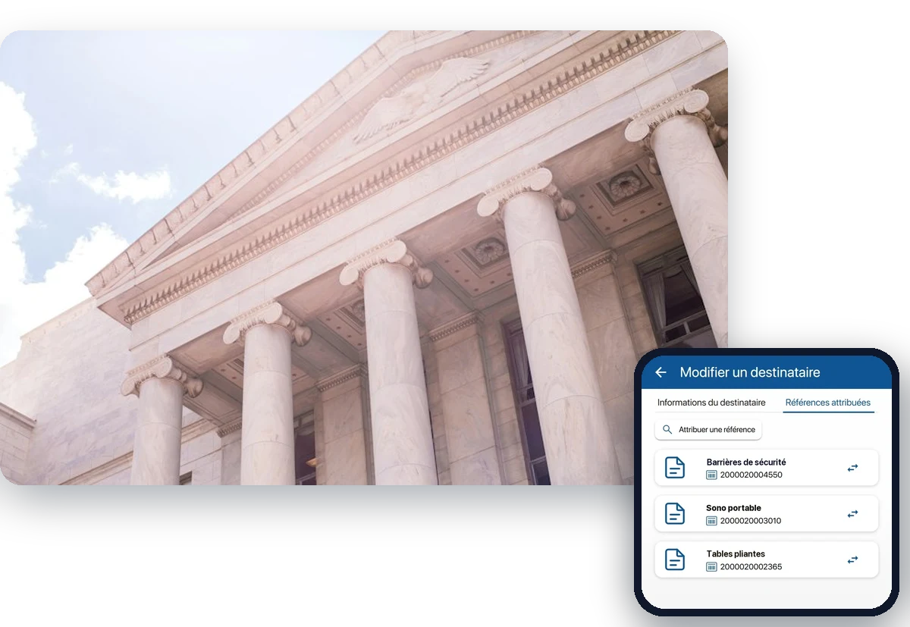Switch to the Références attribuées tab
The height and width of the screenshot is (627, 910).
pyautogui.click(x=828, y=403)
